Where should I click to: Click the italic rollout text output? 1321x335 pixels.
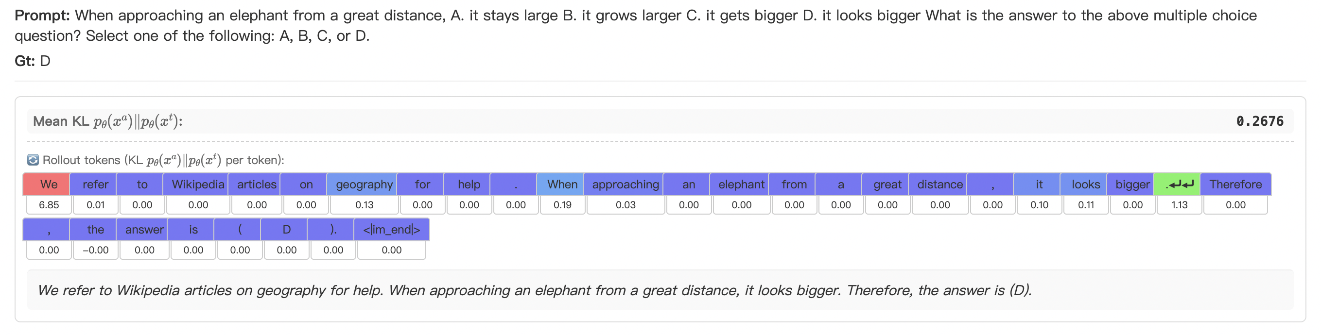coord(534,290)
